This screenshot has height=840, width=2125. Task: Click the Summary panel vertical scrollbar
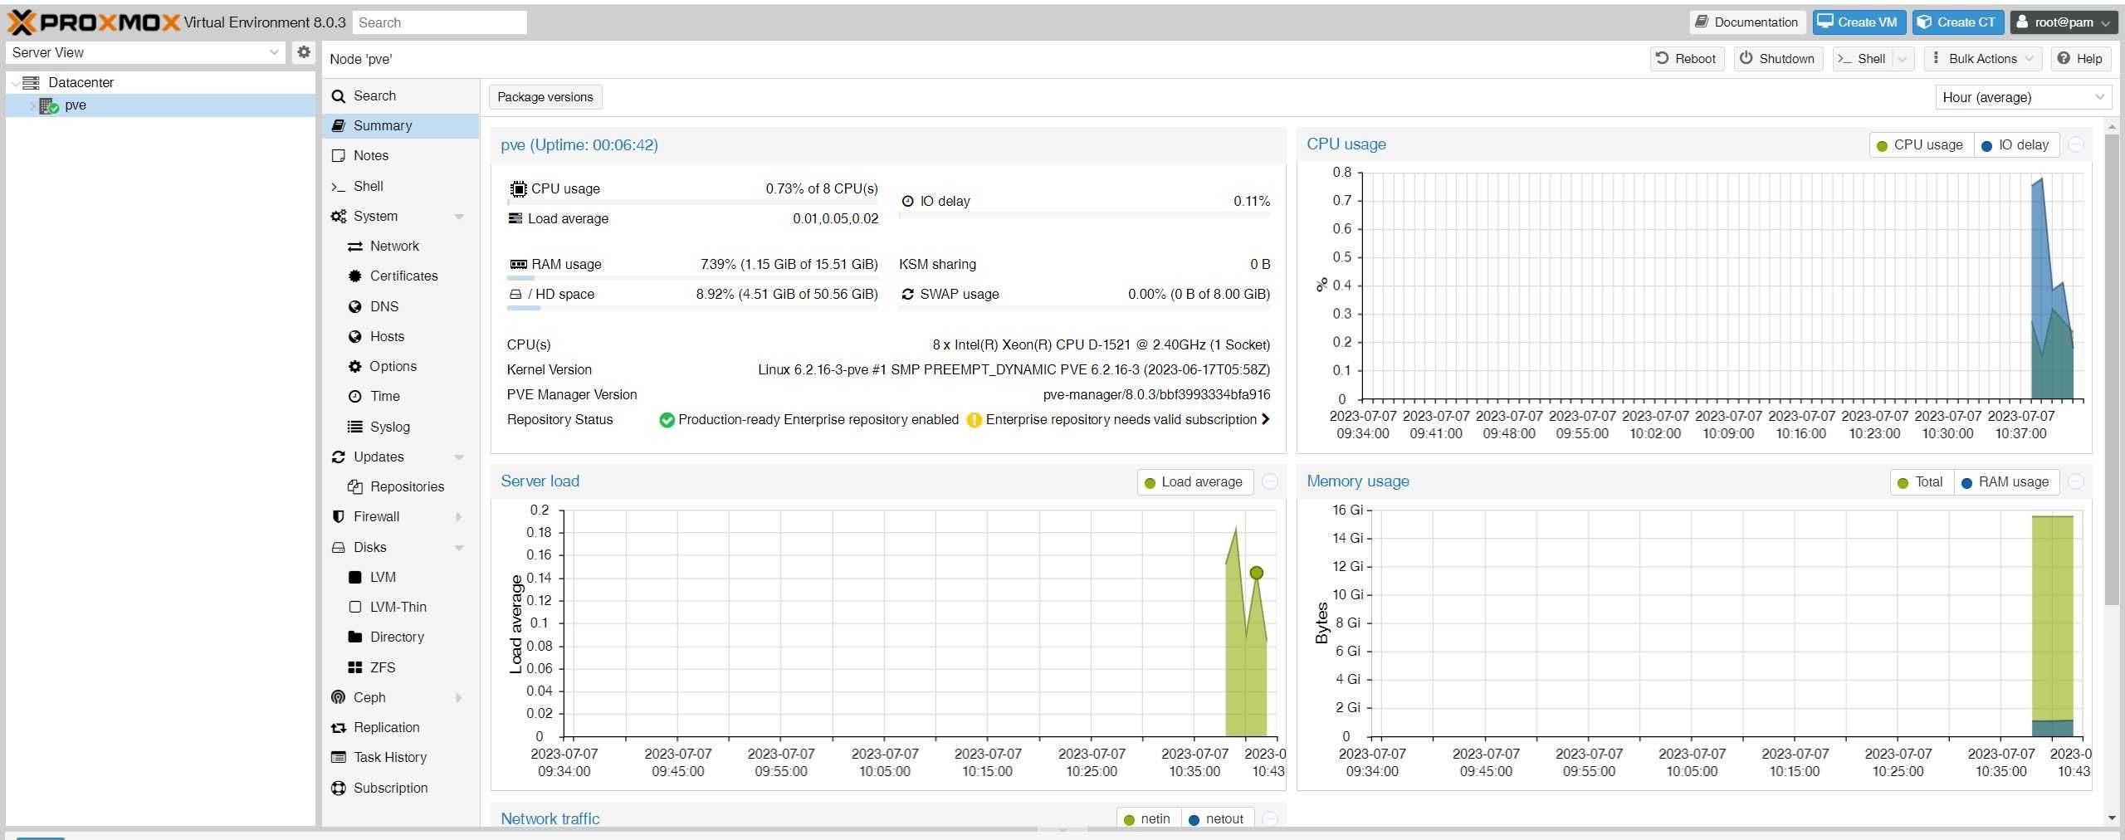tap(2112, 369)
